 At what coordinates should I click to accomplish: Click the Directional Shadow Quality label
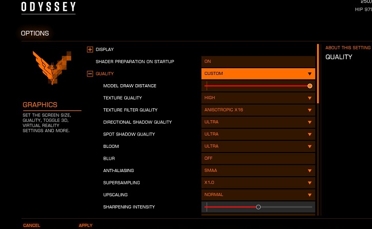click(x=138, y=122)
